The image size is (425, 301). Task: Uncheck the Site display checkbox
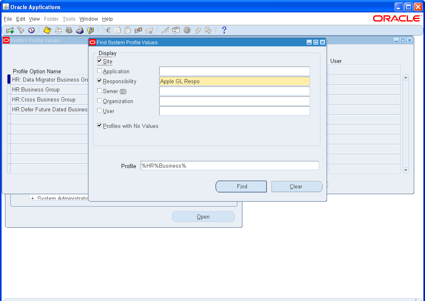tap(99, 61)
